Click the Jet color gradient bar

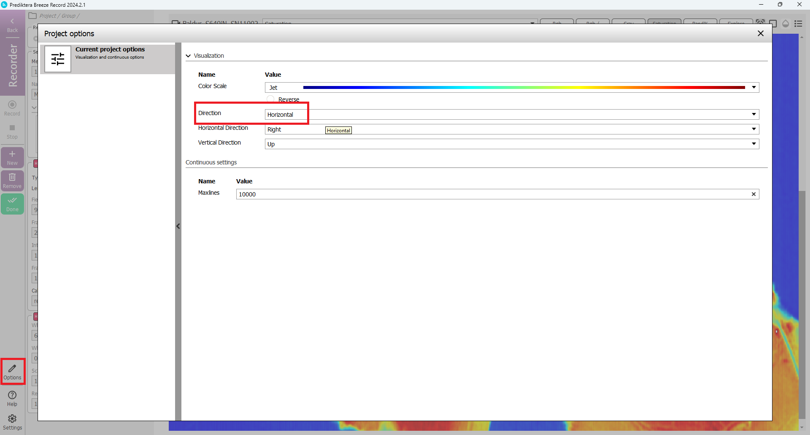click(523, 87)
